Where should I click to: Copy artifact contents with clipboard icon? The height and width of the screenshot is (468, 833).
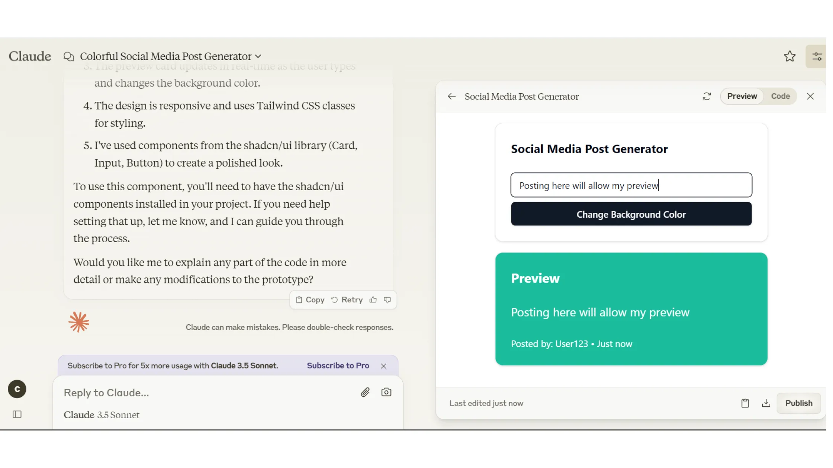[745, 403]
